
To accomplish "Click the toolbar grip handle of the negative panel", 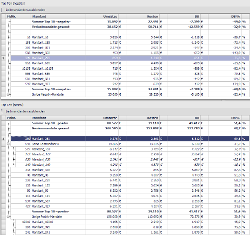I will click(x=2, y=10).
